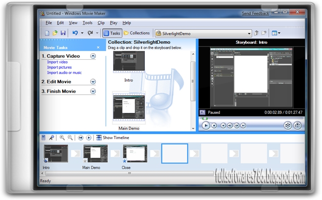Go up one collection level icon

[256, 33]
